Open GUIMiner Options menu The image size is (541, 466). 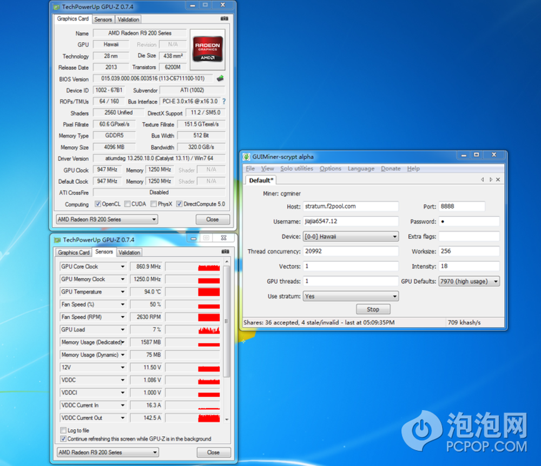(330, 169)
